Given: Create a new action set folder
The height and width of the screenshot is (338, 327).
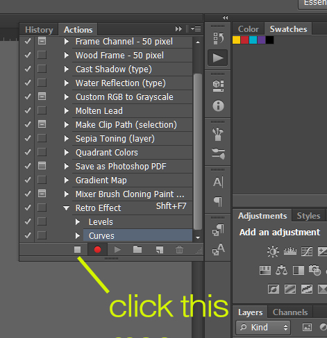Looking at the screenshot, I should pyautogui.click(x=137, y=249).
